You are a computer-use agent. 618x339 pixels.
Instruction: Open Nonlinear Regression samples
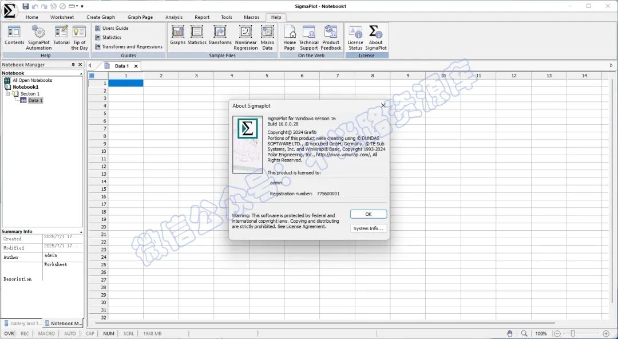245,38
